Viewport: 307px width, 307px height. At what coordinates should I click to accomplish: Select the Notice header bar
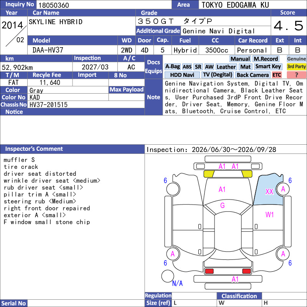point(72,112)
